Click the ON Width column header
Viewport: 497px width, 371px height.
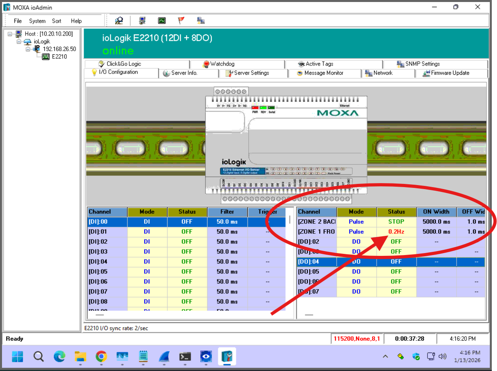point(436,212)
